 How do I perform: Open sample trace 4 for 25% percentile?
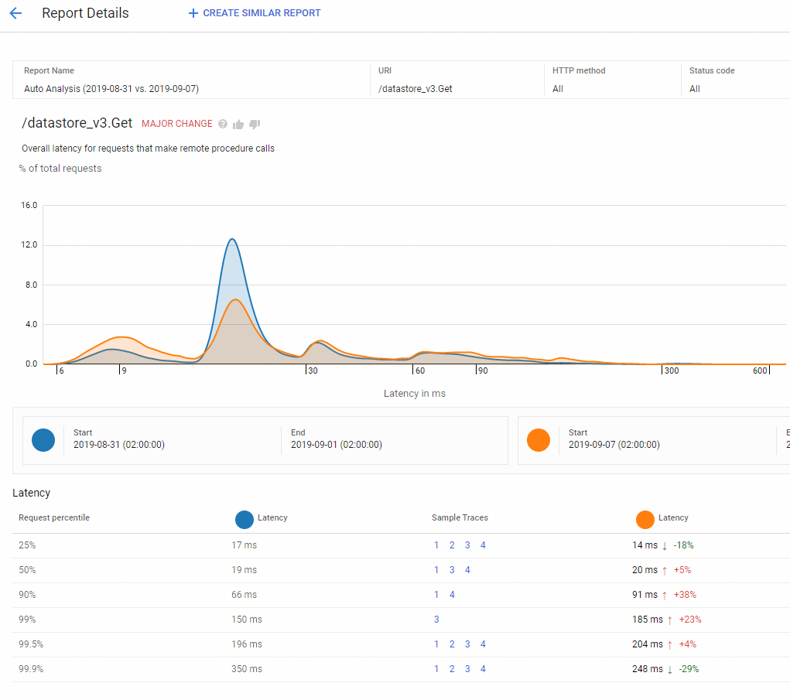pos(483,545)
